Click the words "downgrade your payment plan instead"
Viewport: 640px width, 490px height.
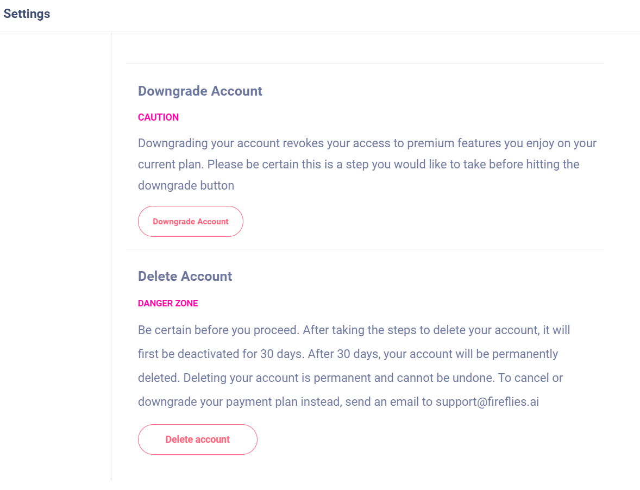click(240, 402)
